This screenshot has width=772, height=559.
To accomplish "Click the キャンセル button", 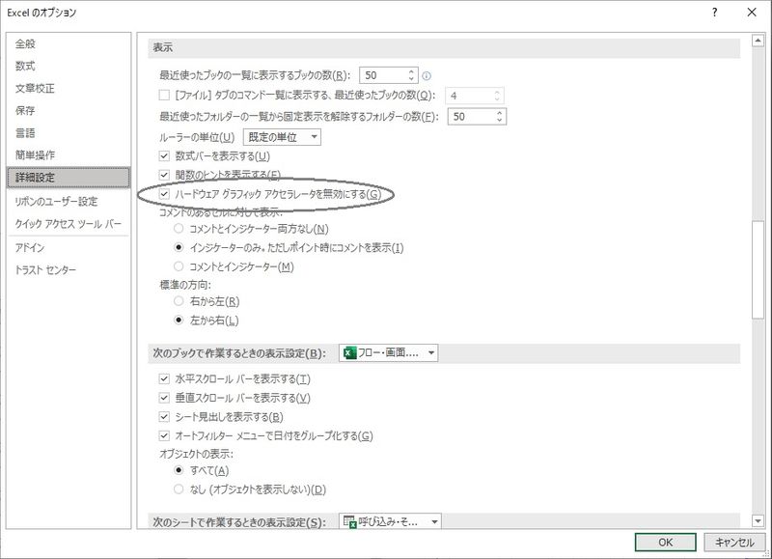I will (734, 542).
